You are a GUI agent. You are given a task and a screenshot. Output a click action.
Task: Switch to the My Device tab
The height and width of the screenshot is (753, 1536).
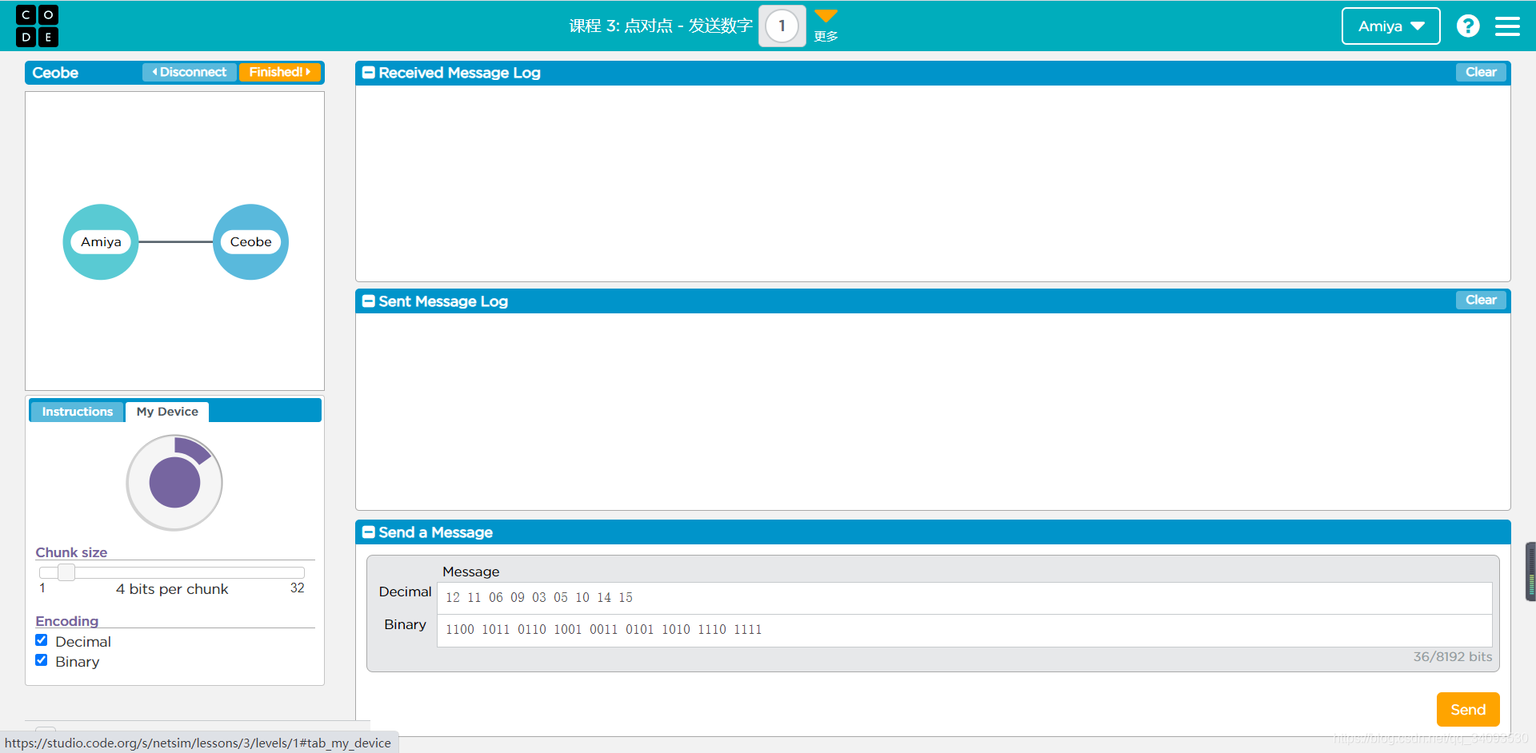167,412
